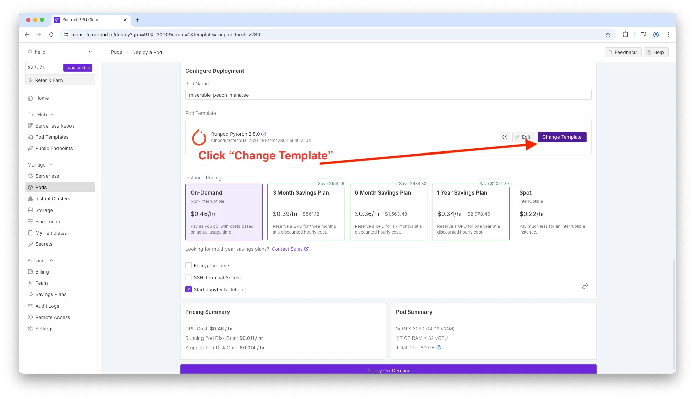Click the Total Disk info icon
The height and width of the screenshot is (399, 695).
coord(439,347)
